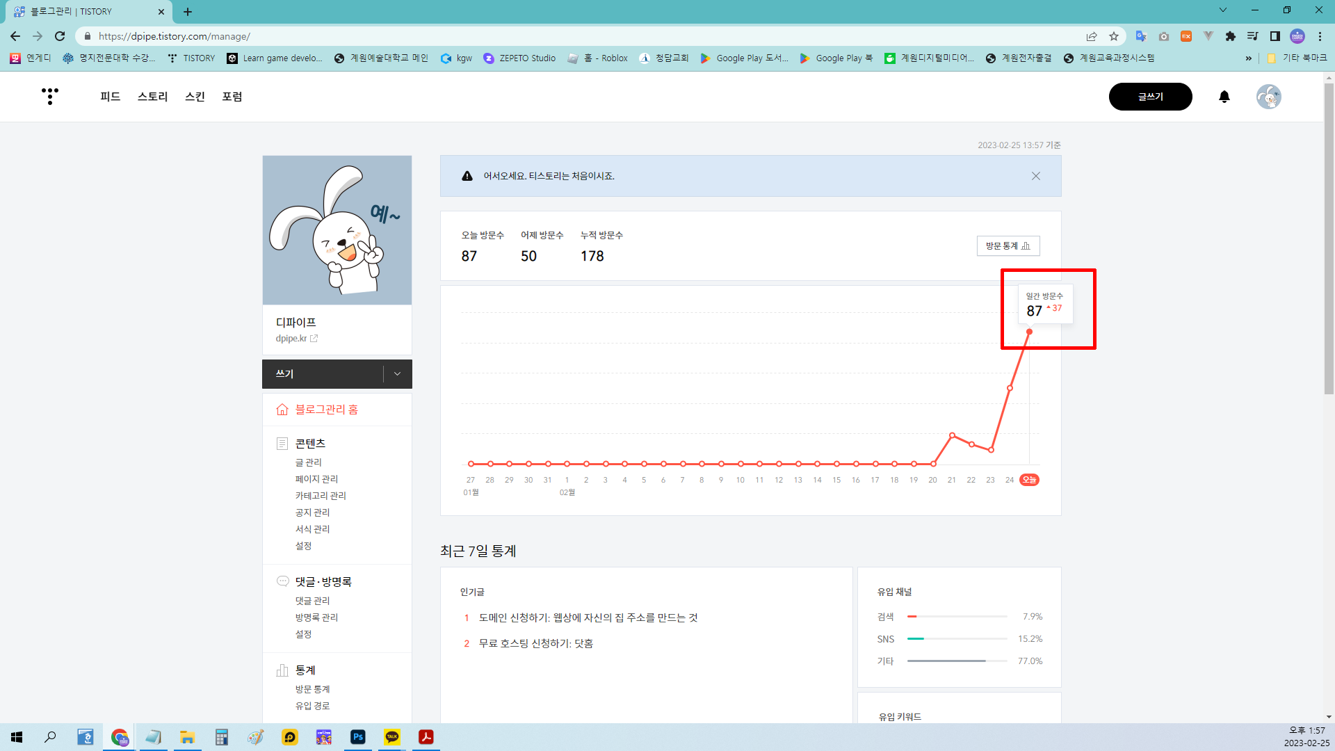Open the 포럼 menu

pyautogui.click(x=232, y=97)
